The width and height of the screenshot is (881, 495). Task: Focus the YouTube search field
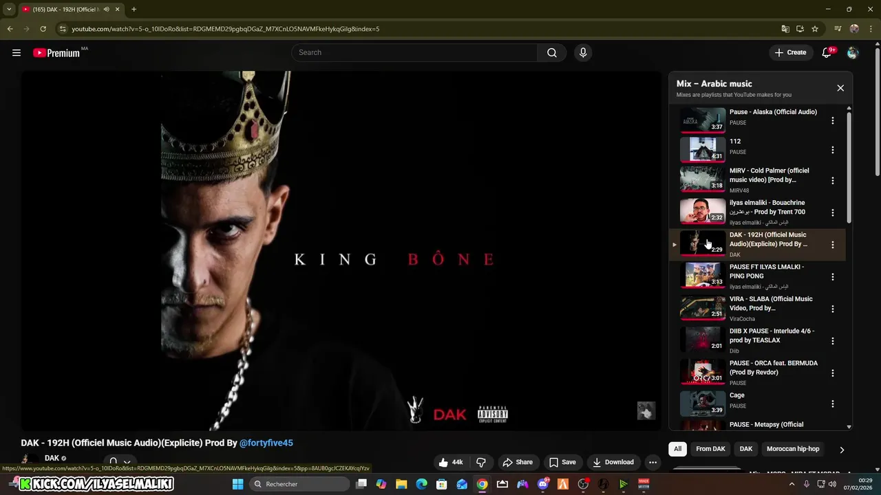click(414, 52)
